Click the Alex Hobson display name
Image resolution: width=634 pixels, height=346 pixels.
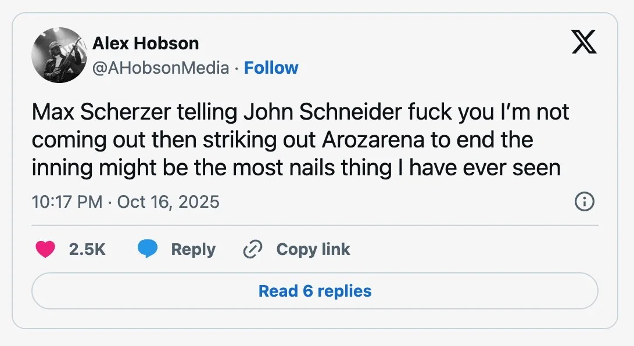pos(145,43)
